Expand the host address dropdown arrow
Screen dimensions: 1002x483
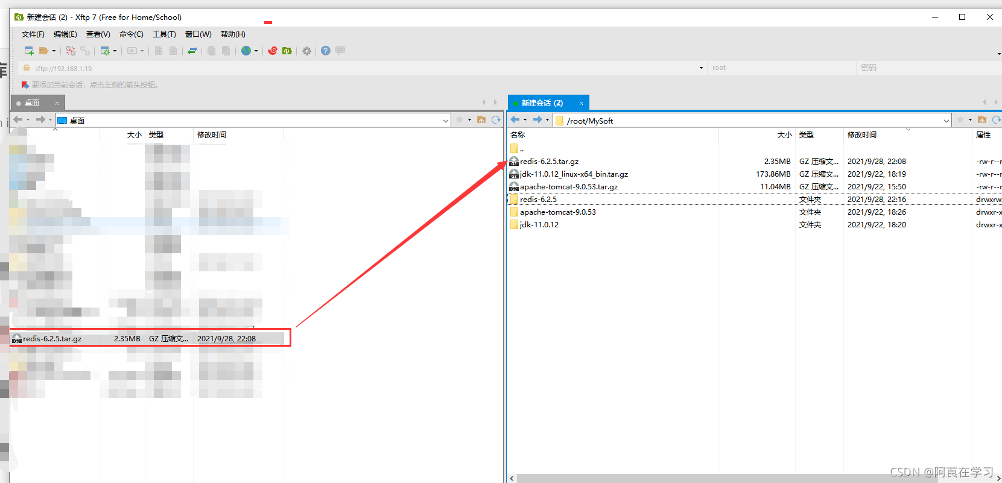[701, 68]
